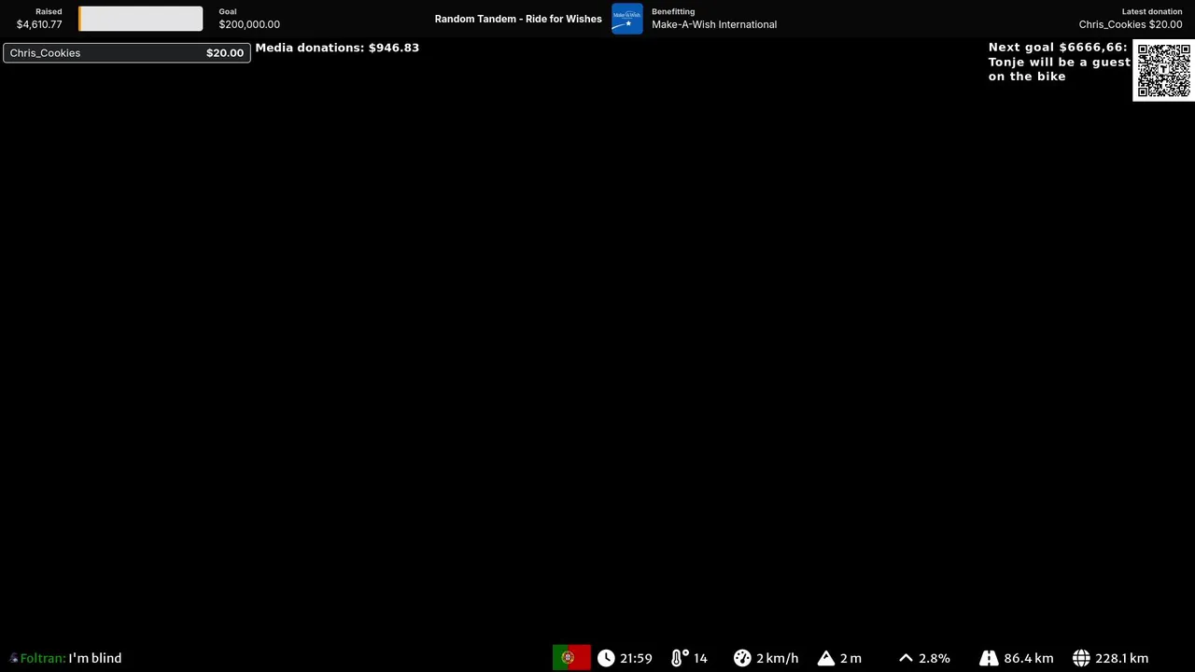Screen dimensions: 1195x672
Task: Click the altitude value "2 m"
Action: pyautogui.click(x=851, y=658)
